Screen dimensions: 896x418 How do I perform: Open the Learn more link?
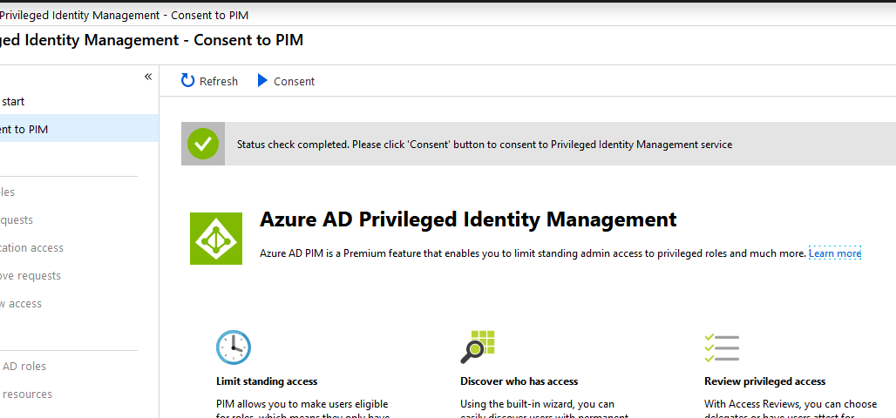[835, 253]
